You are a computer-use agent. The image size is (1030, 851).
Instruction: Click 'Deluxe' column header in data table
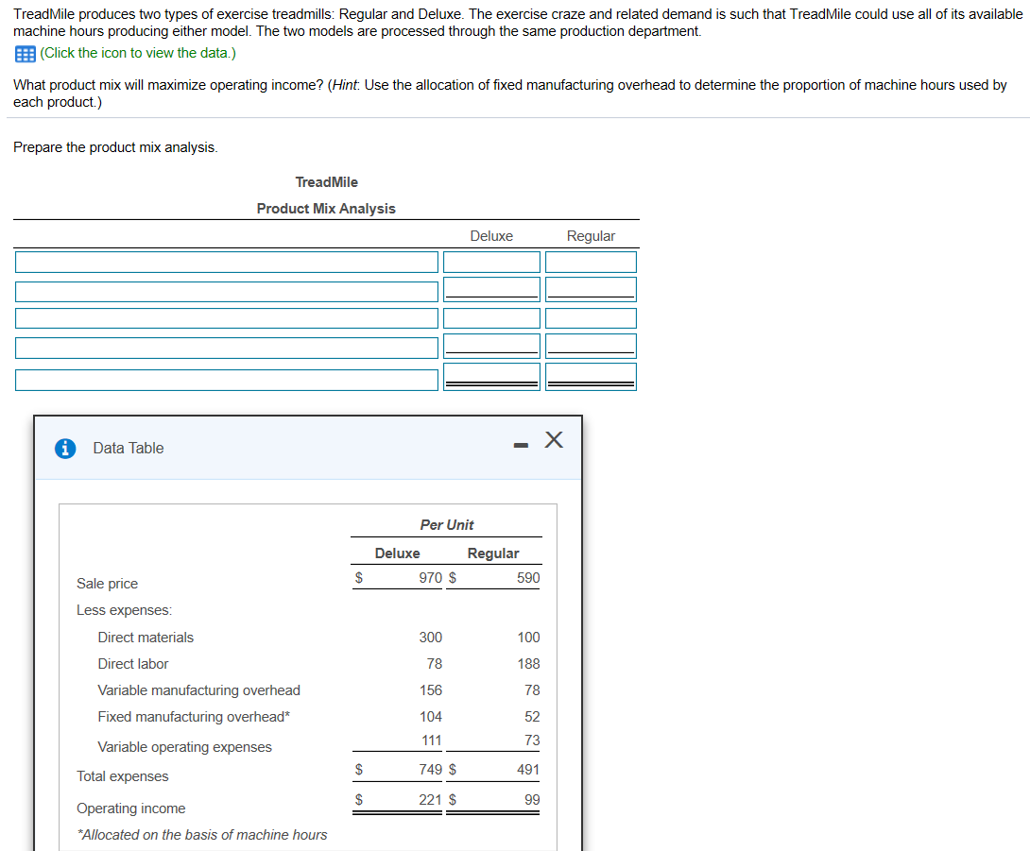398,553
